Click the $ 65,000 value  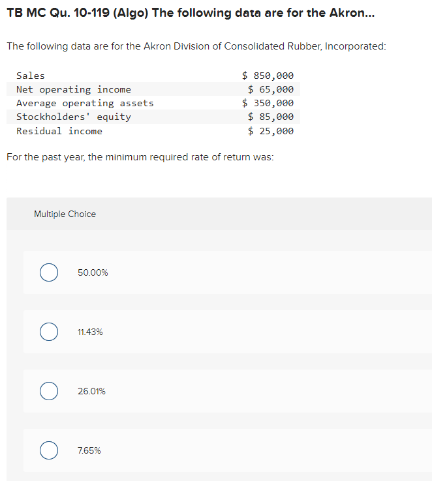(x=271, y=89)
